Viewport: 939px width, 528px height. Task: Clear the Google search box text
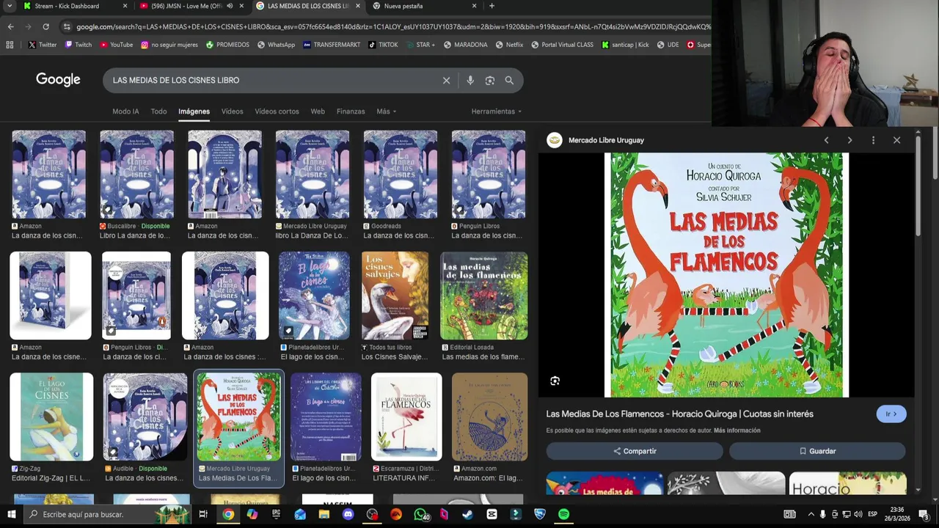tap(446, 81)
